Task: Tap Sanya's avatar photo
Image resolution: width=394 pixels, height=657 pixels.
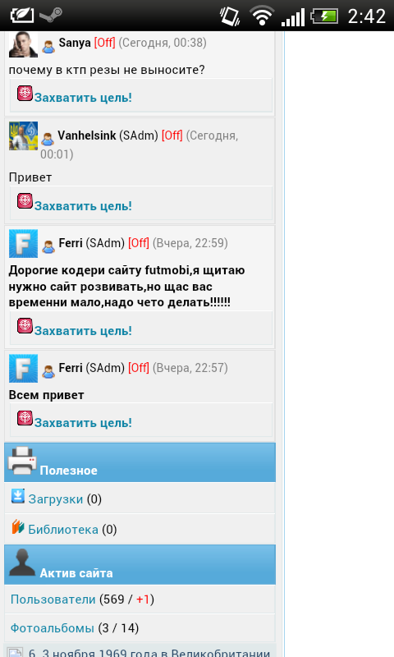Action: (24, 44)
